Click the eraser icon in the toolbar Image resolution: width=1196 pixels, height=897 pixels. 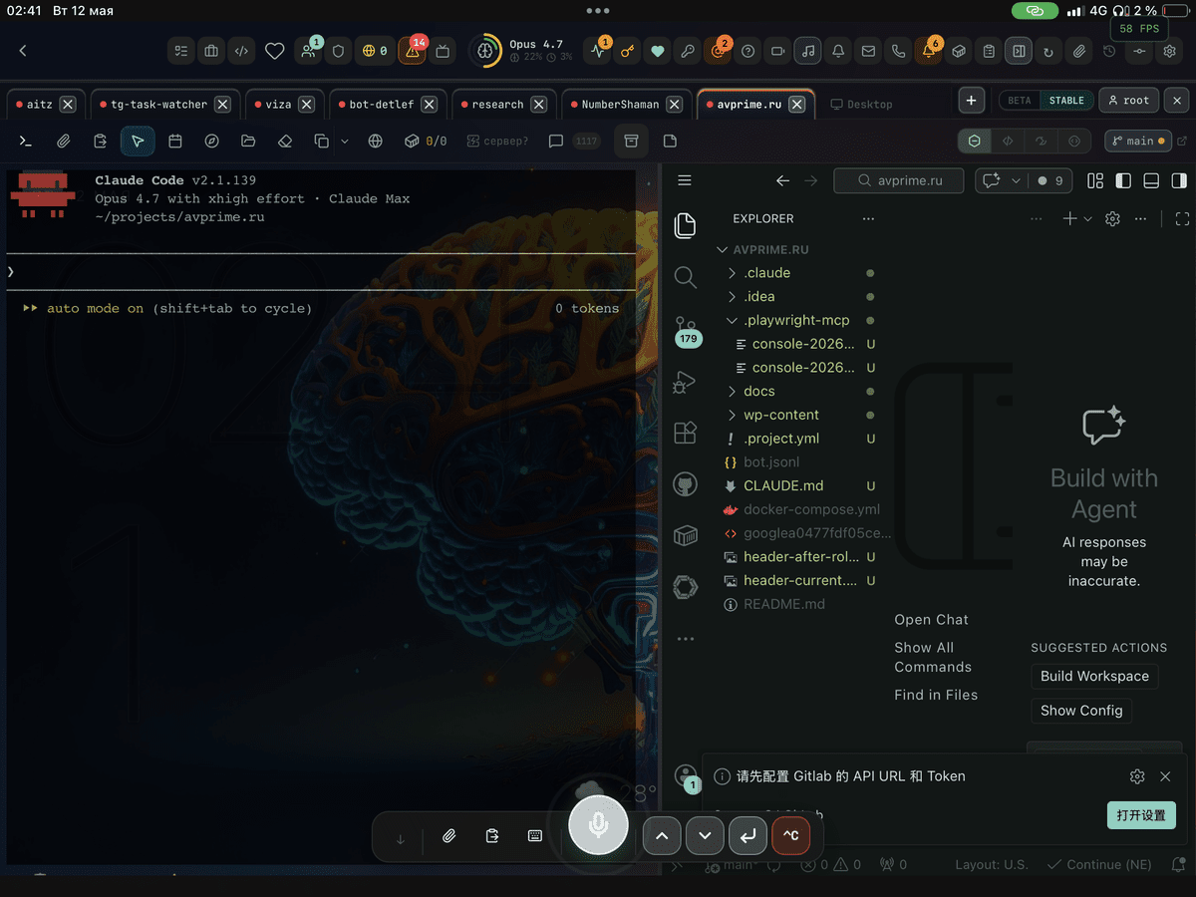tap(285, 142)
